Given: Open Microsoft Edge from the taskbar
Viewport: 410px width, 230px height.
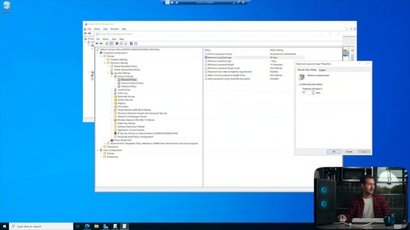Looking at the screenshot, I should tap(87, 226).
